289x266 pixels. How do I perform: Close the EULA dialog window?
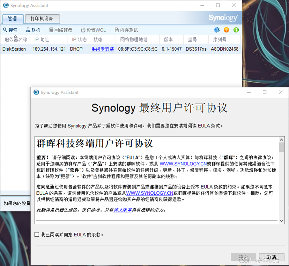click(281, 92)
